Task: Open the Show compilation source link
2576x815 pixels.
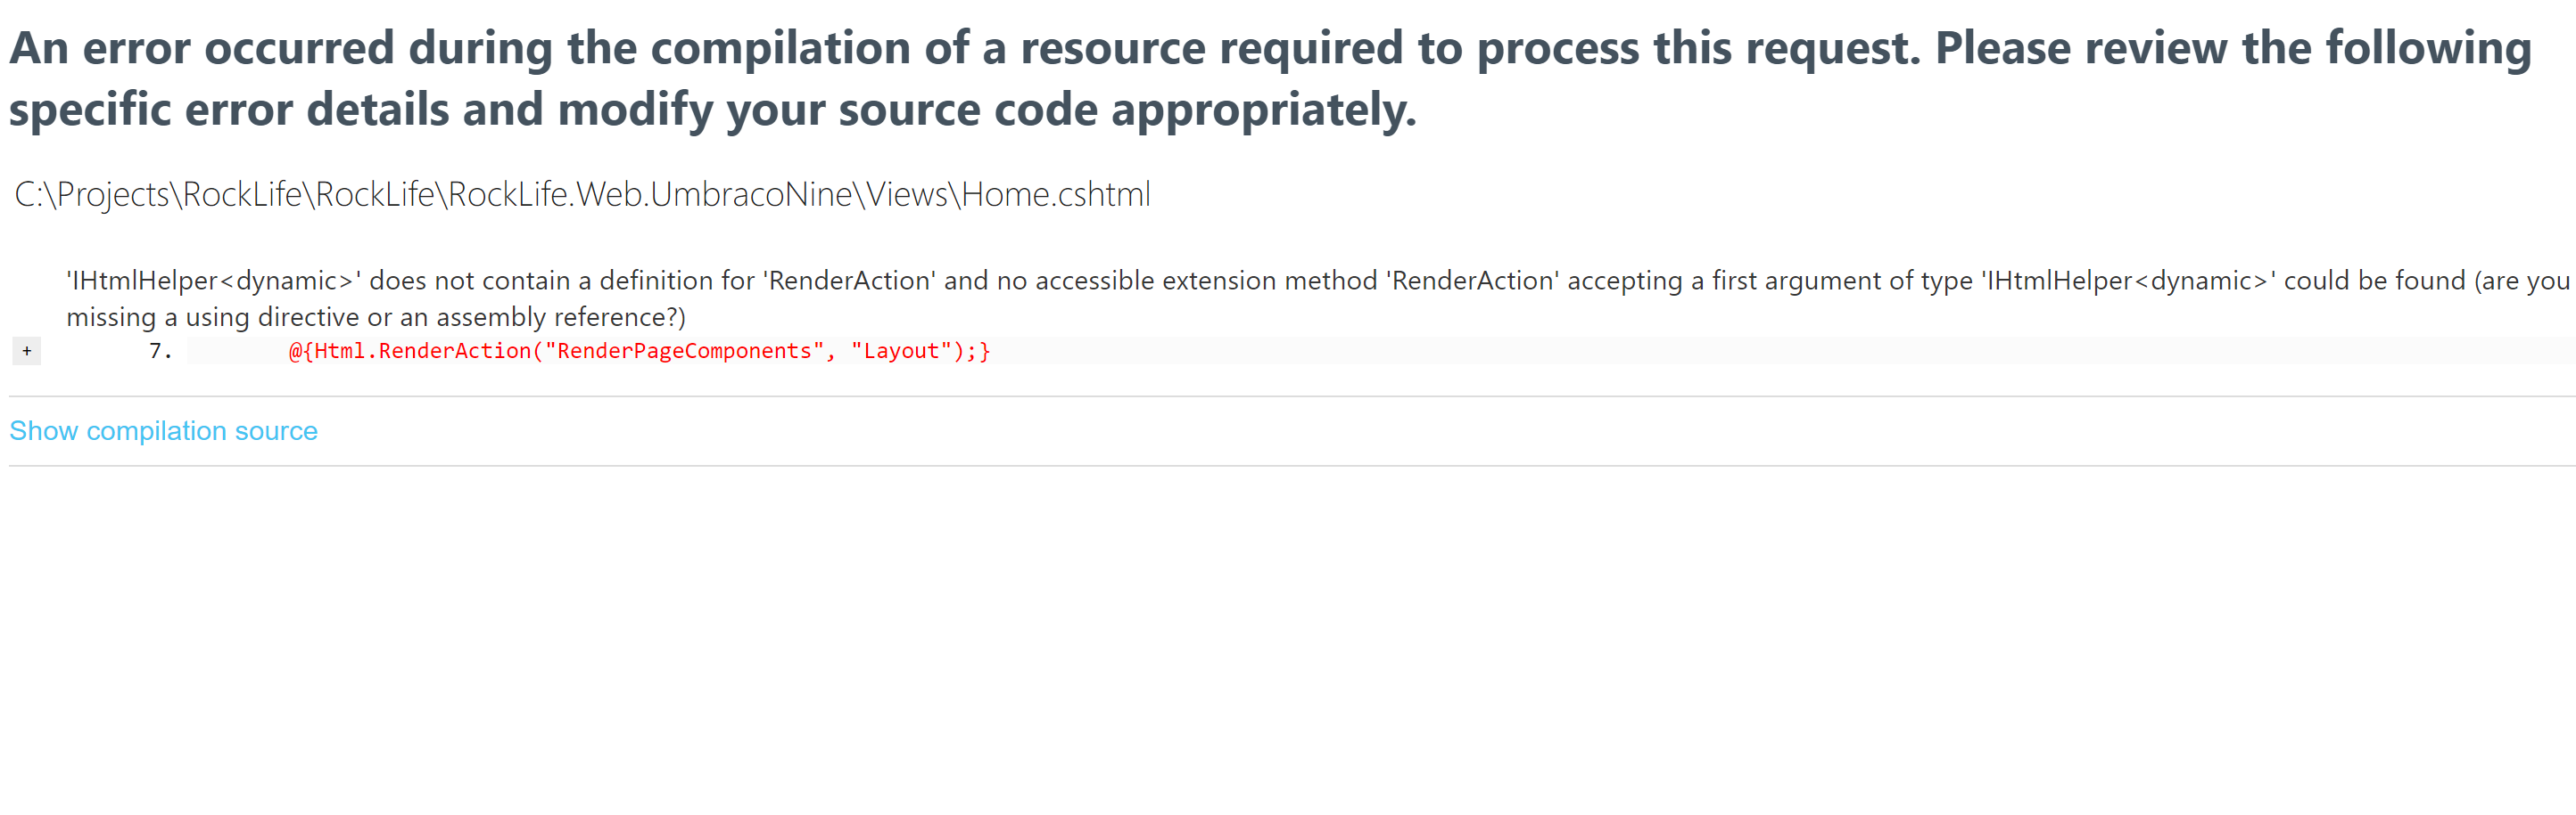Action: tap(164, 430)
